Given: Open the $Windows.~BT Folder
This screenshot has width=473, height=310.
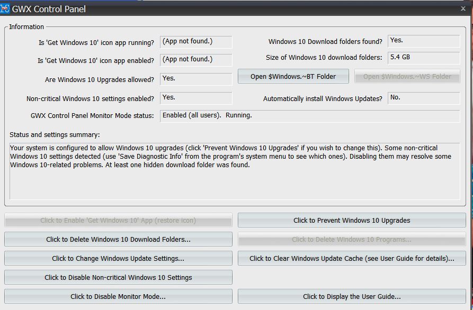Looking at the screenshot, I should (293, 76).
